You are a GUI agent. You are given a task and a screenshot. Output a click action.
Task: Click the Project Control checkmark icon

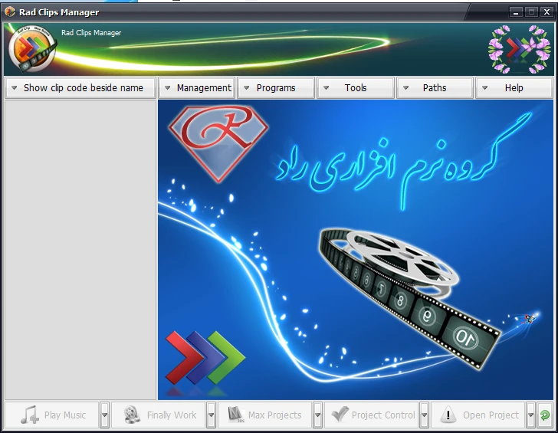pos(338,415)
